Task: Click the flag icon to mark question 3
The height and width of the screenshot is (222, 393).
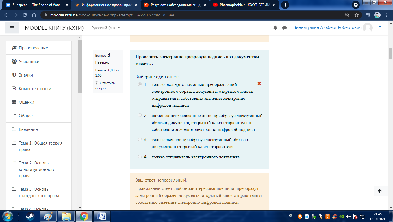Action: (97, 83)
